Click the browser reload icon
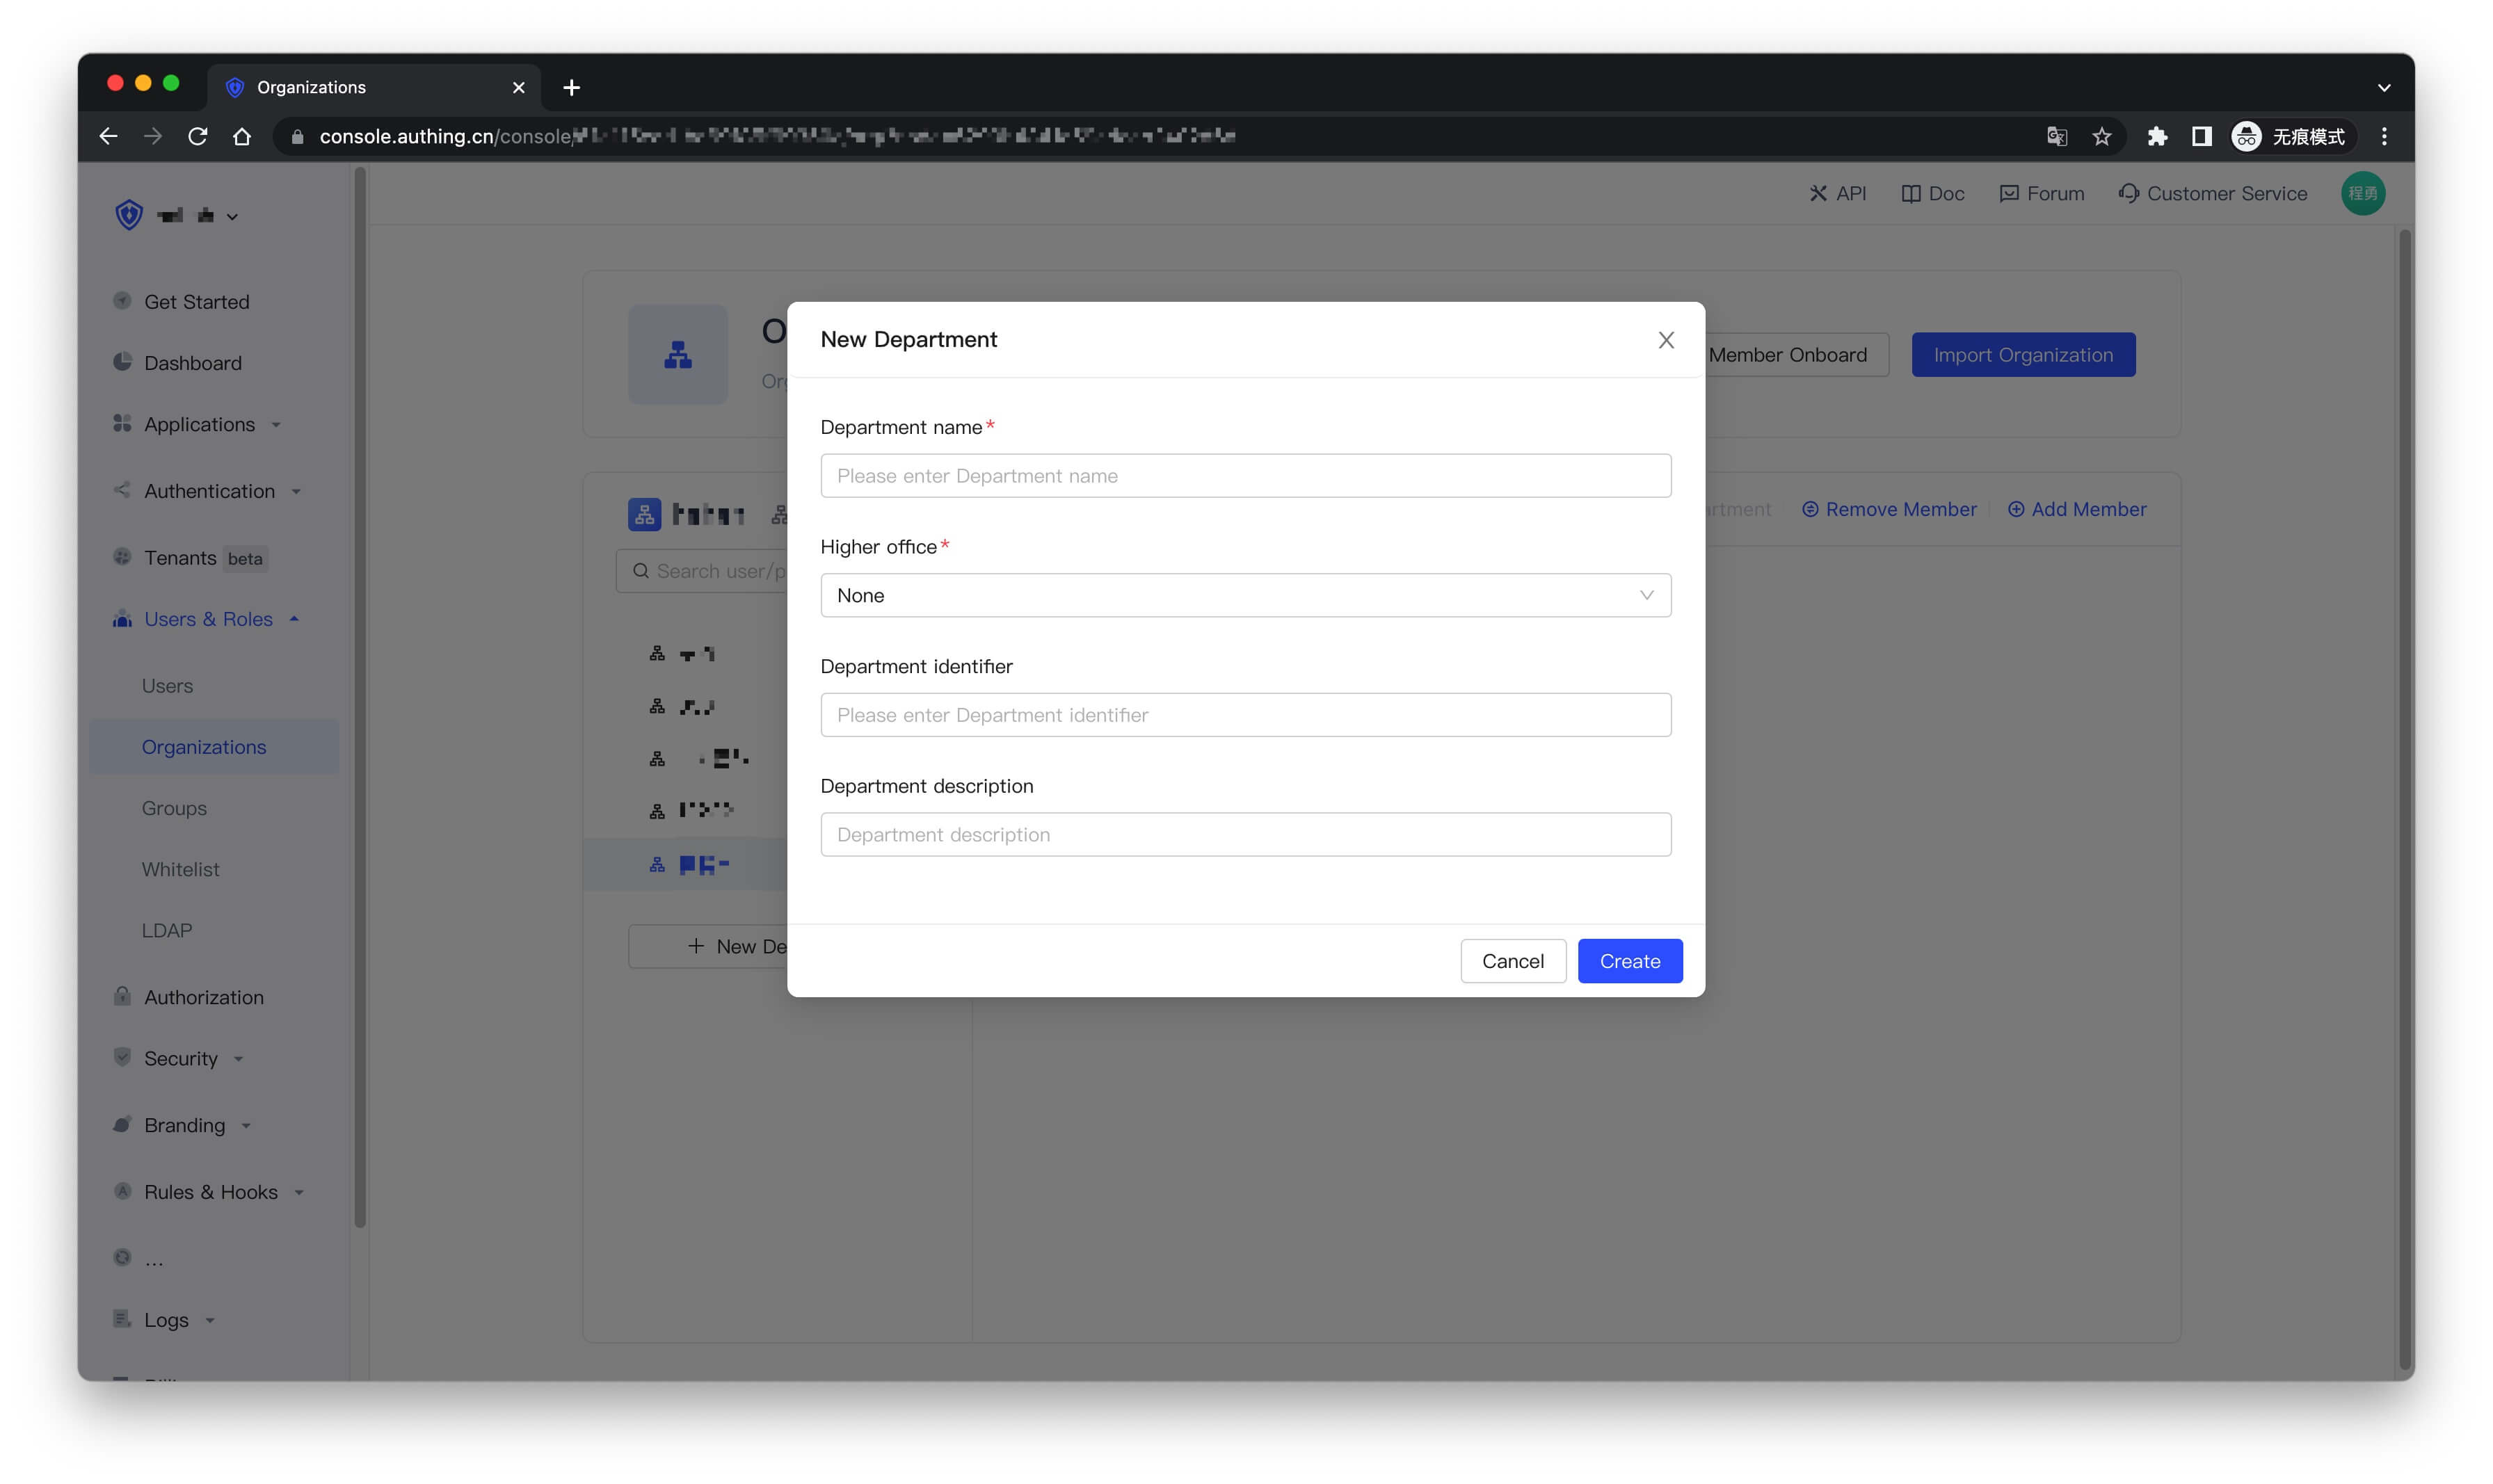 197,136
